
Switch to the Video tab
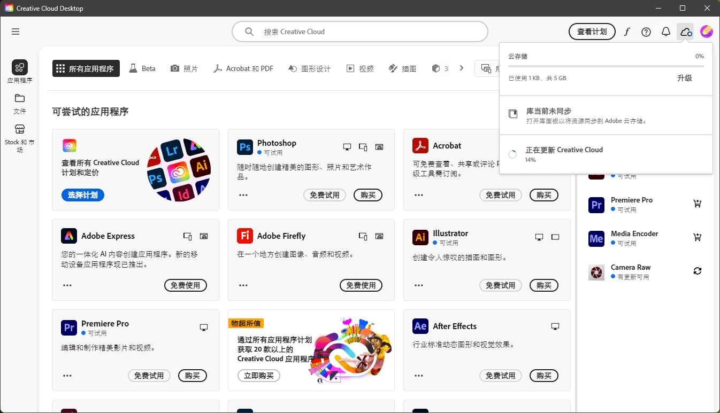pyautogui.click(x=360, y=68)
